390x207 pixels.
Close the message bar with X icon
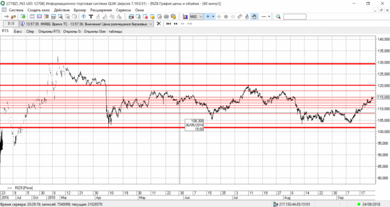tap(159, 23)
